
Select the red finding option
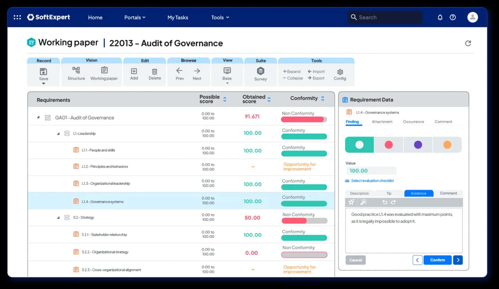[x=389, y=144]
